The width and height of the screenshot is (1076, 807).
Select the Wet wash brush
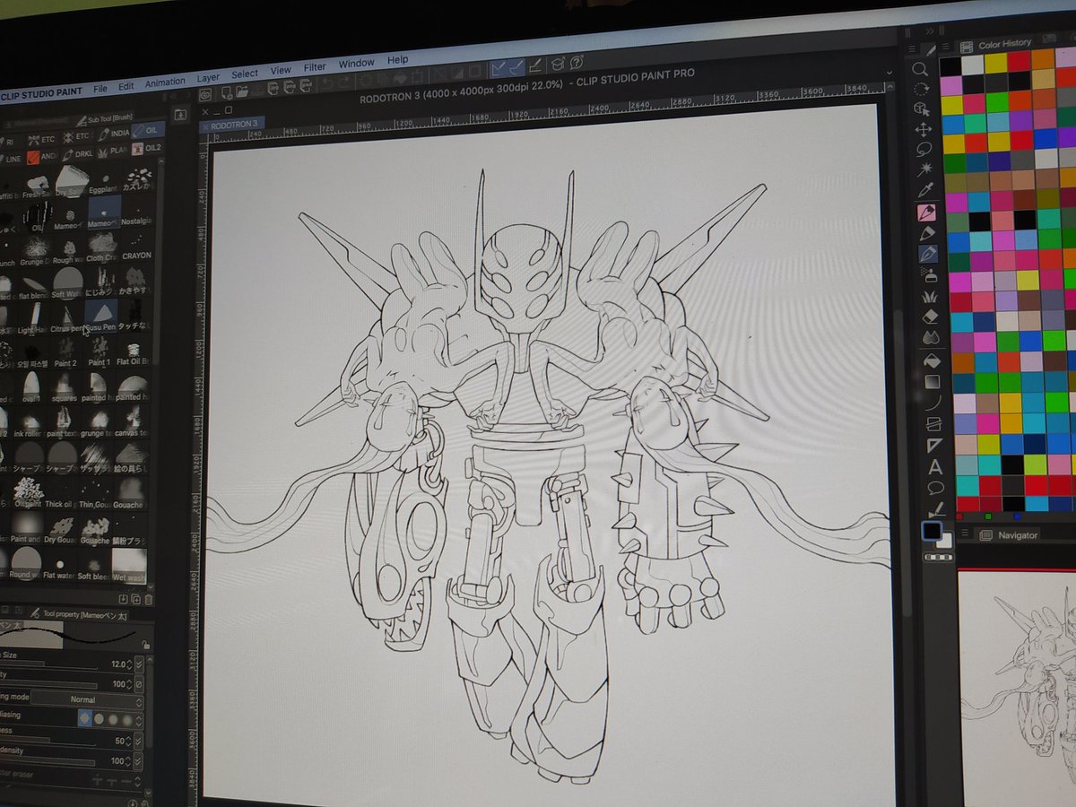coord(131,566)
